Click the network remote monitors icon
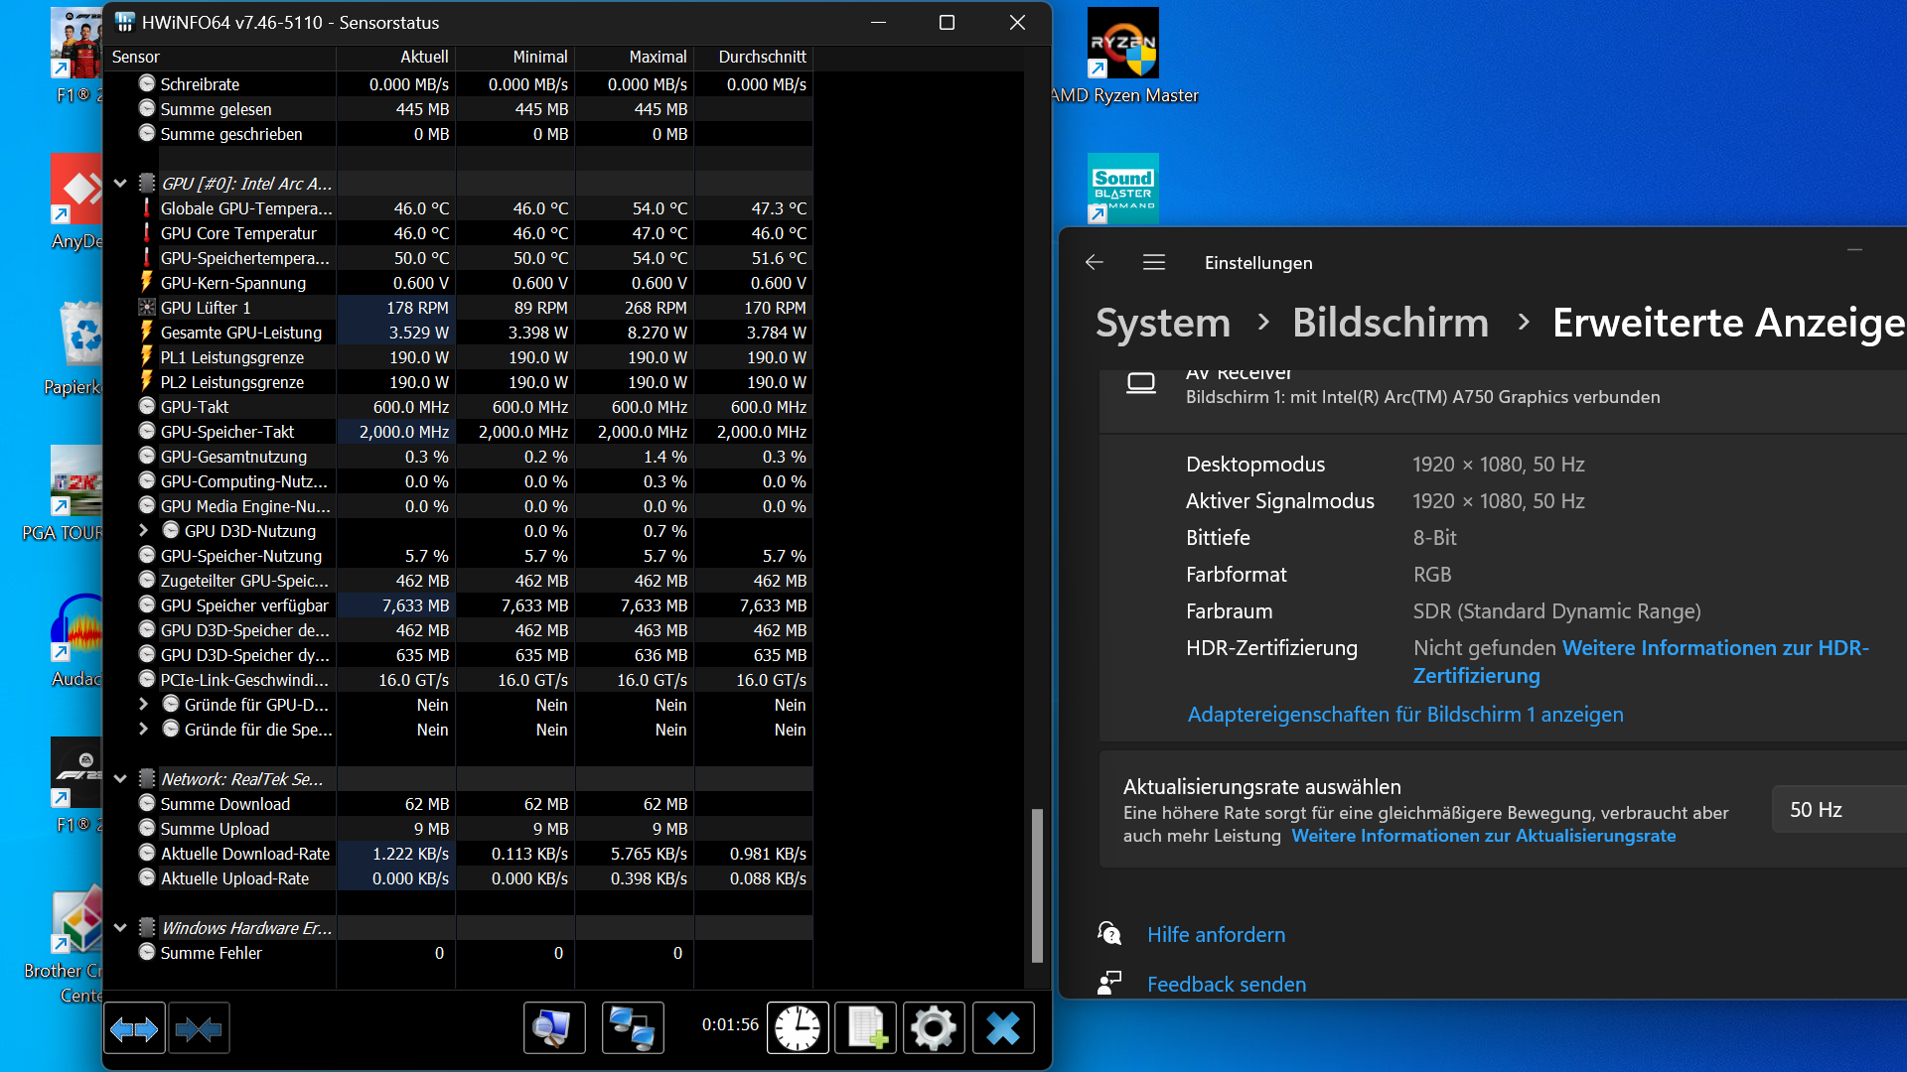1907x1072 pixels. tap(633, 1028)
